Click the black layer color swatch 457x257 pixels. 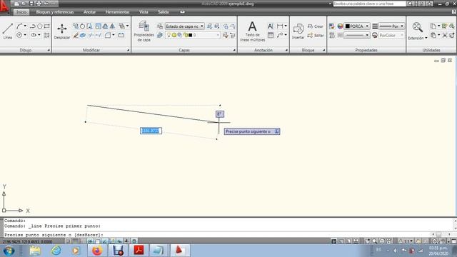click(x=191, y=35)
